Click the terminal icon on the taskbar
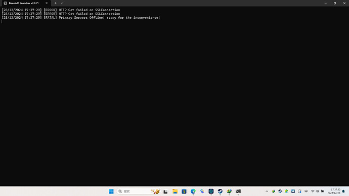Screen dimensions: 349x196 coord(238,191)
